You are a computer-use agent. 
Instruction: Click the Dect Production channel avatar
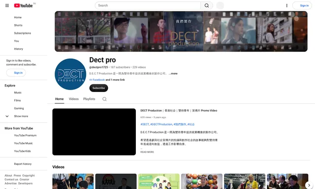(70, 74)
